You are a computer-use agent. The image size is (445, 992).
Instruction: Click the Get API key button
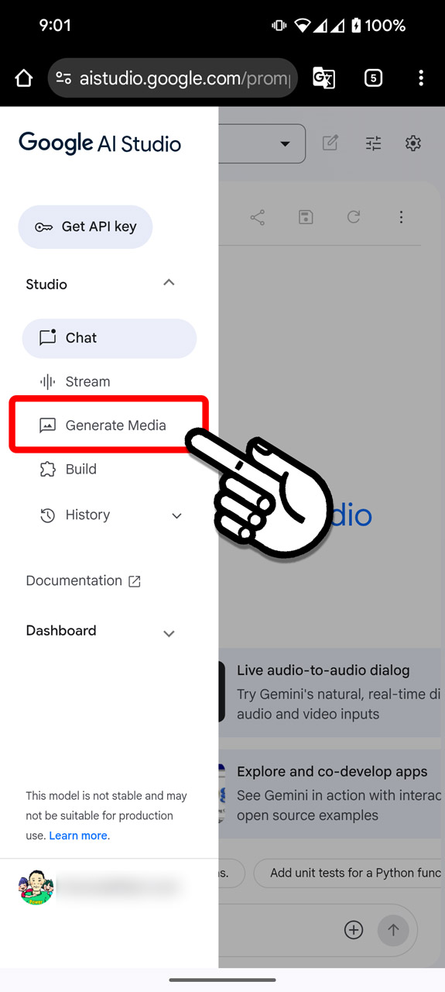pos(85,227)
